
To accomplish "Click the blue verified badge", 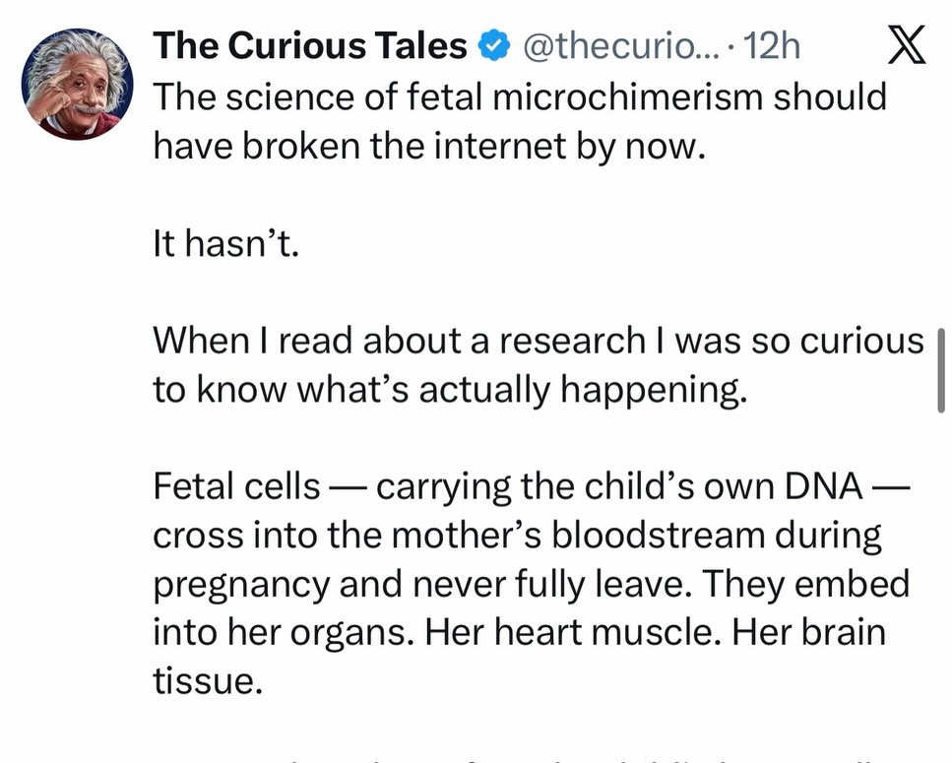I will (x=492, y=45).
